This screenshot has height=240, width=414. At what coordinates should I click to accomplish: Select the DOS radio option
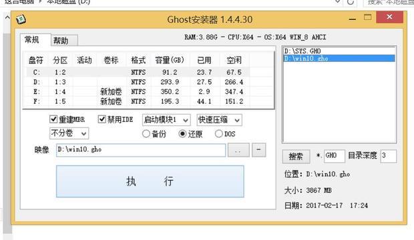tap(218, 134)
